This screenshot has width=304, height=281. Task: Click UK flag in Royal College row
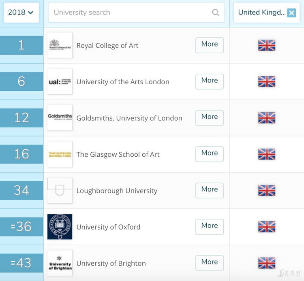point(267,45)
